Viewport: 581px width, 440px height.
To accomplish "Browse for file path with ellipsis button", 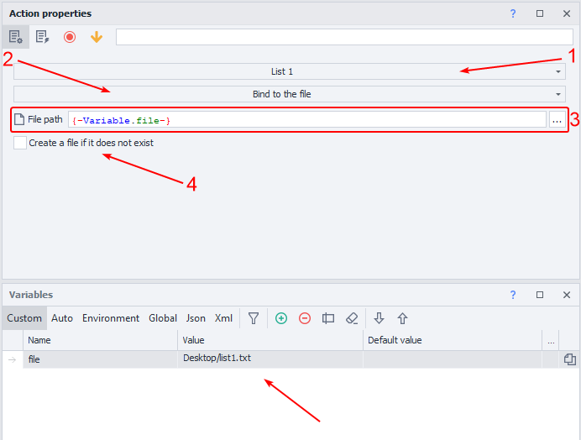I will coord(556,120).
